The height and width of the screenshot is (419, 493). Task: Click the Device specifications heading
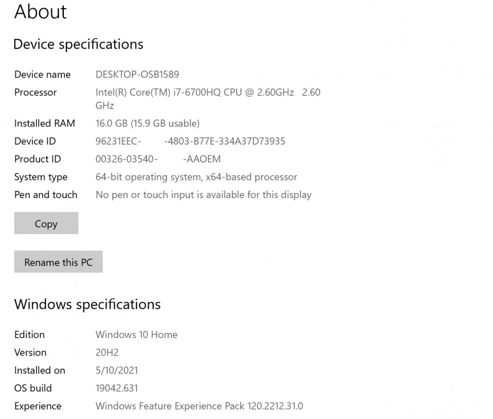[79, 44]
